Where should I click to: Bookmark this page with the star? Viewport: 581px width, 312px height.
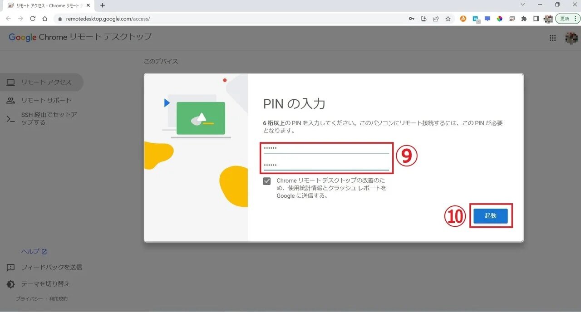(x=448, y=19)
